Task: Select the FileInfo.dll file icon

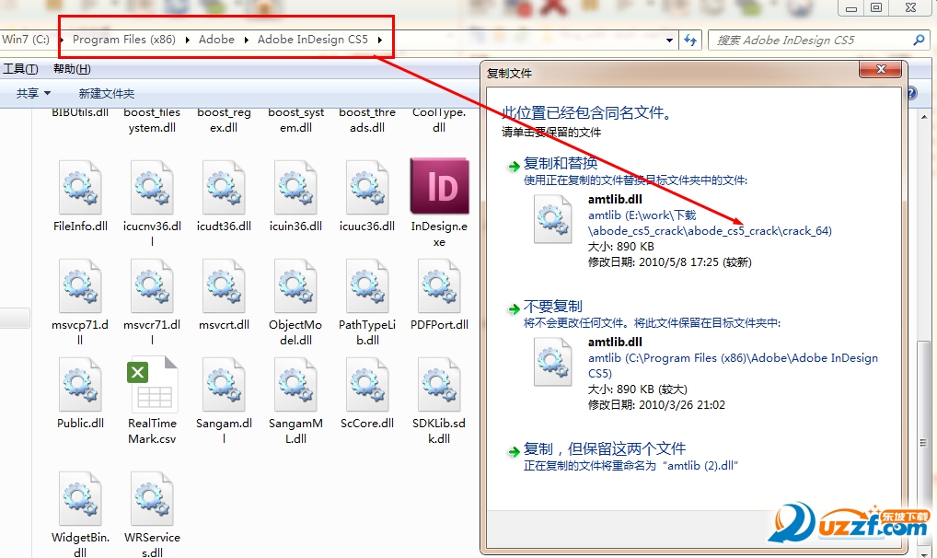Action: (80, 187)
